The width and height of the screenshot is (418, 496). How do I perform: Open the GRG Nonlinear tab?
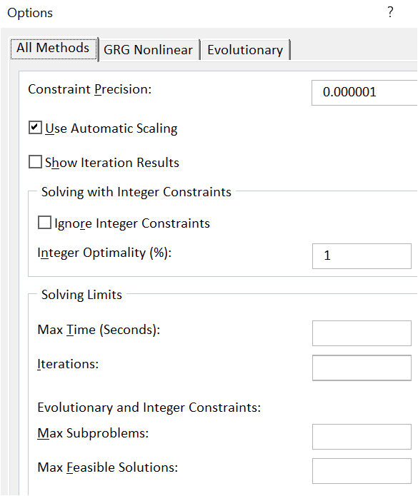click(148, 50)
